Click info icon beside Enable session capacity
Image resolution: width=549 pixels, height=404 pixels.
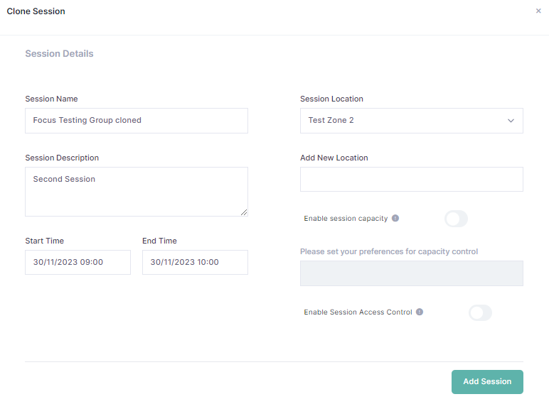pos(395,219)
